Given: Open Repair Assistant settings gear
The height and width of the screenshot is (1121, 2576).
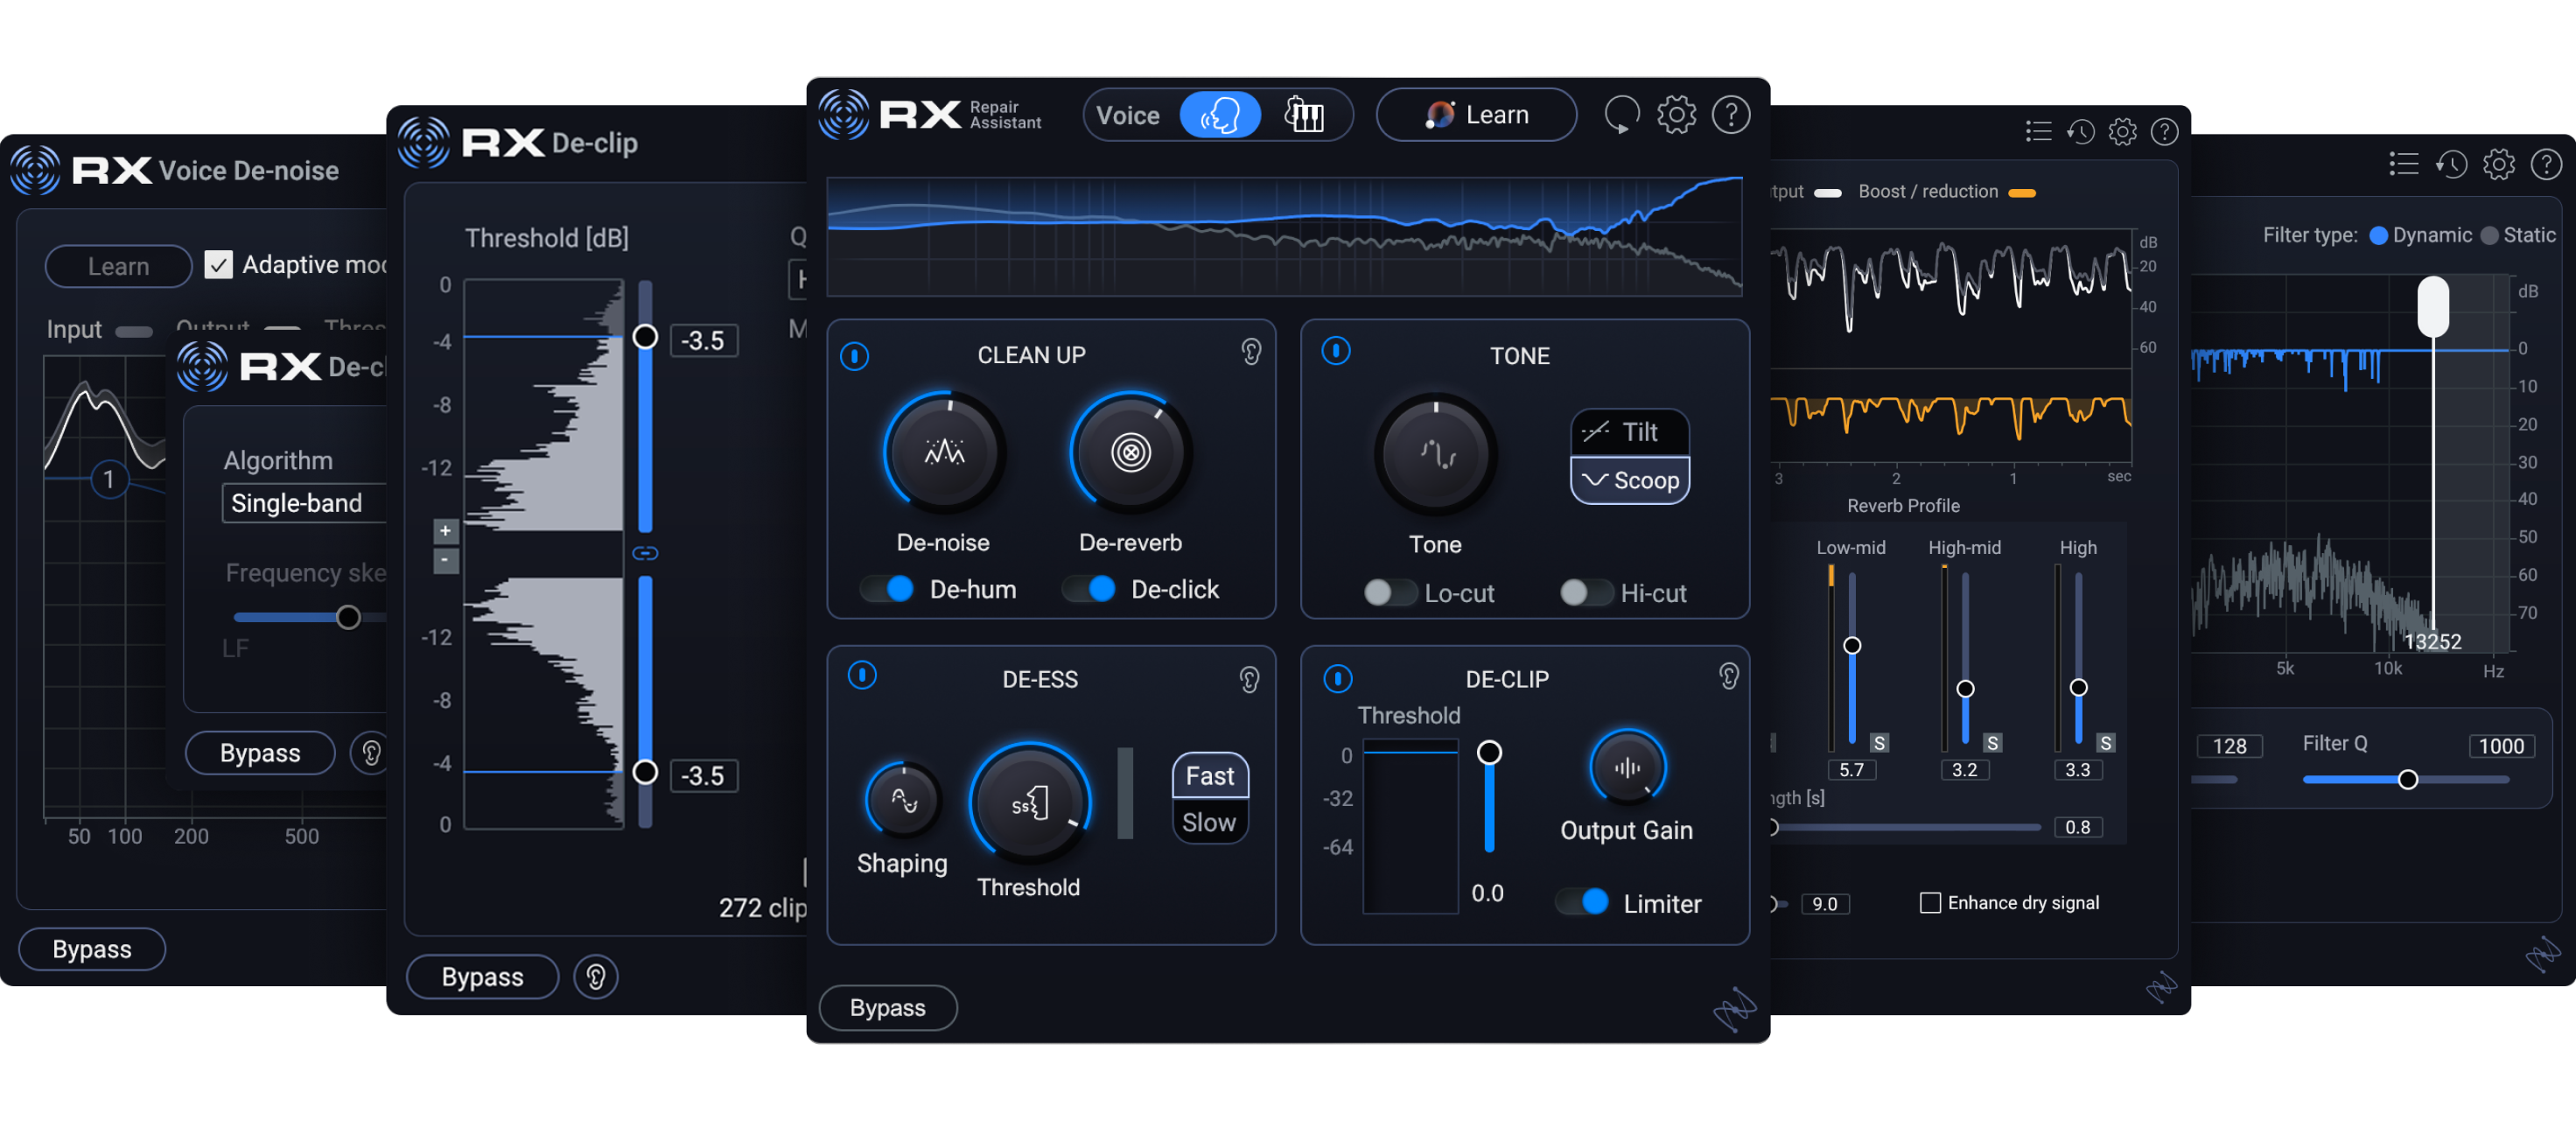Looking at the screenshot, I should pos(1676,115).
